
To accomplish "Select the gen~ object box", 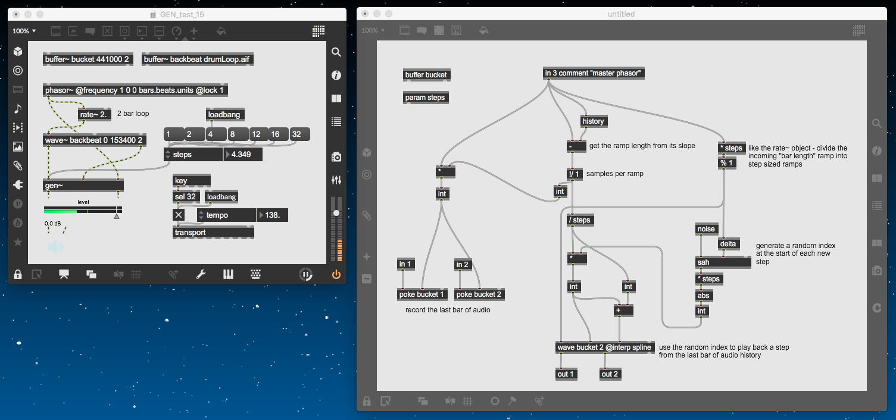I will (x=83, y=186).
